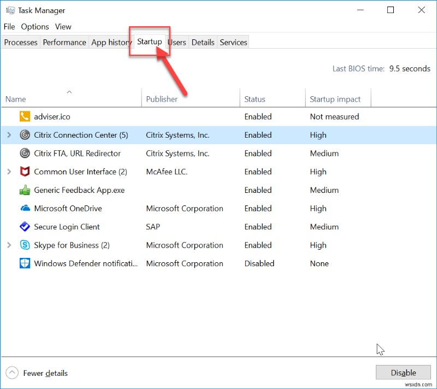Switch to the Performance tab
437x389 pixels.
pyautogui.click(x=64, y=42)
